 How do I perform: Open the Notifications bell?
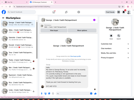pos(124,12)
